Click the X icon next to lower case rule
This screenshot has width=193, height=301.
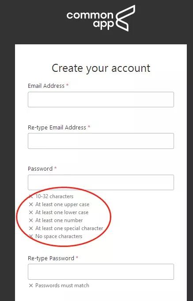point(31,212)
